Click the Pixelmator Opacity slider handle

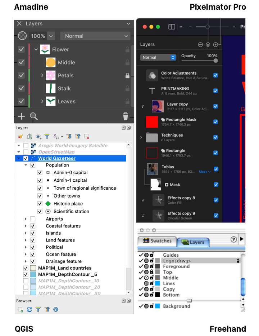tap(215, 61)
